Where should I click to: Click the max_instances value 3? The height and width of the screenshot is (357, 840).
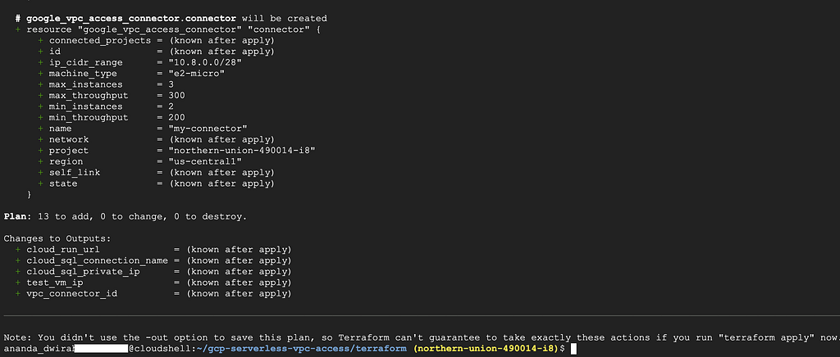click(171, 84)
